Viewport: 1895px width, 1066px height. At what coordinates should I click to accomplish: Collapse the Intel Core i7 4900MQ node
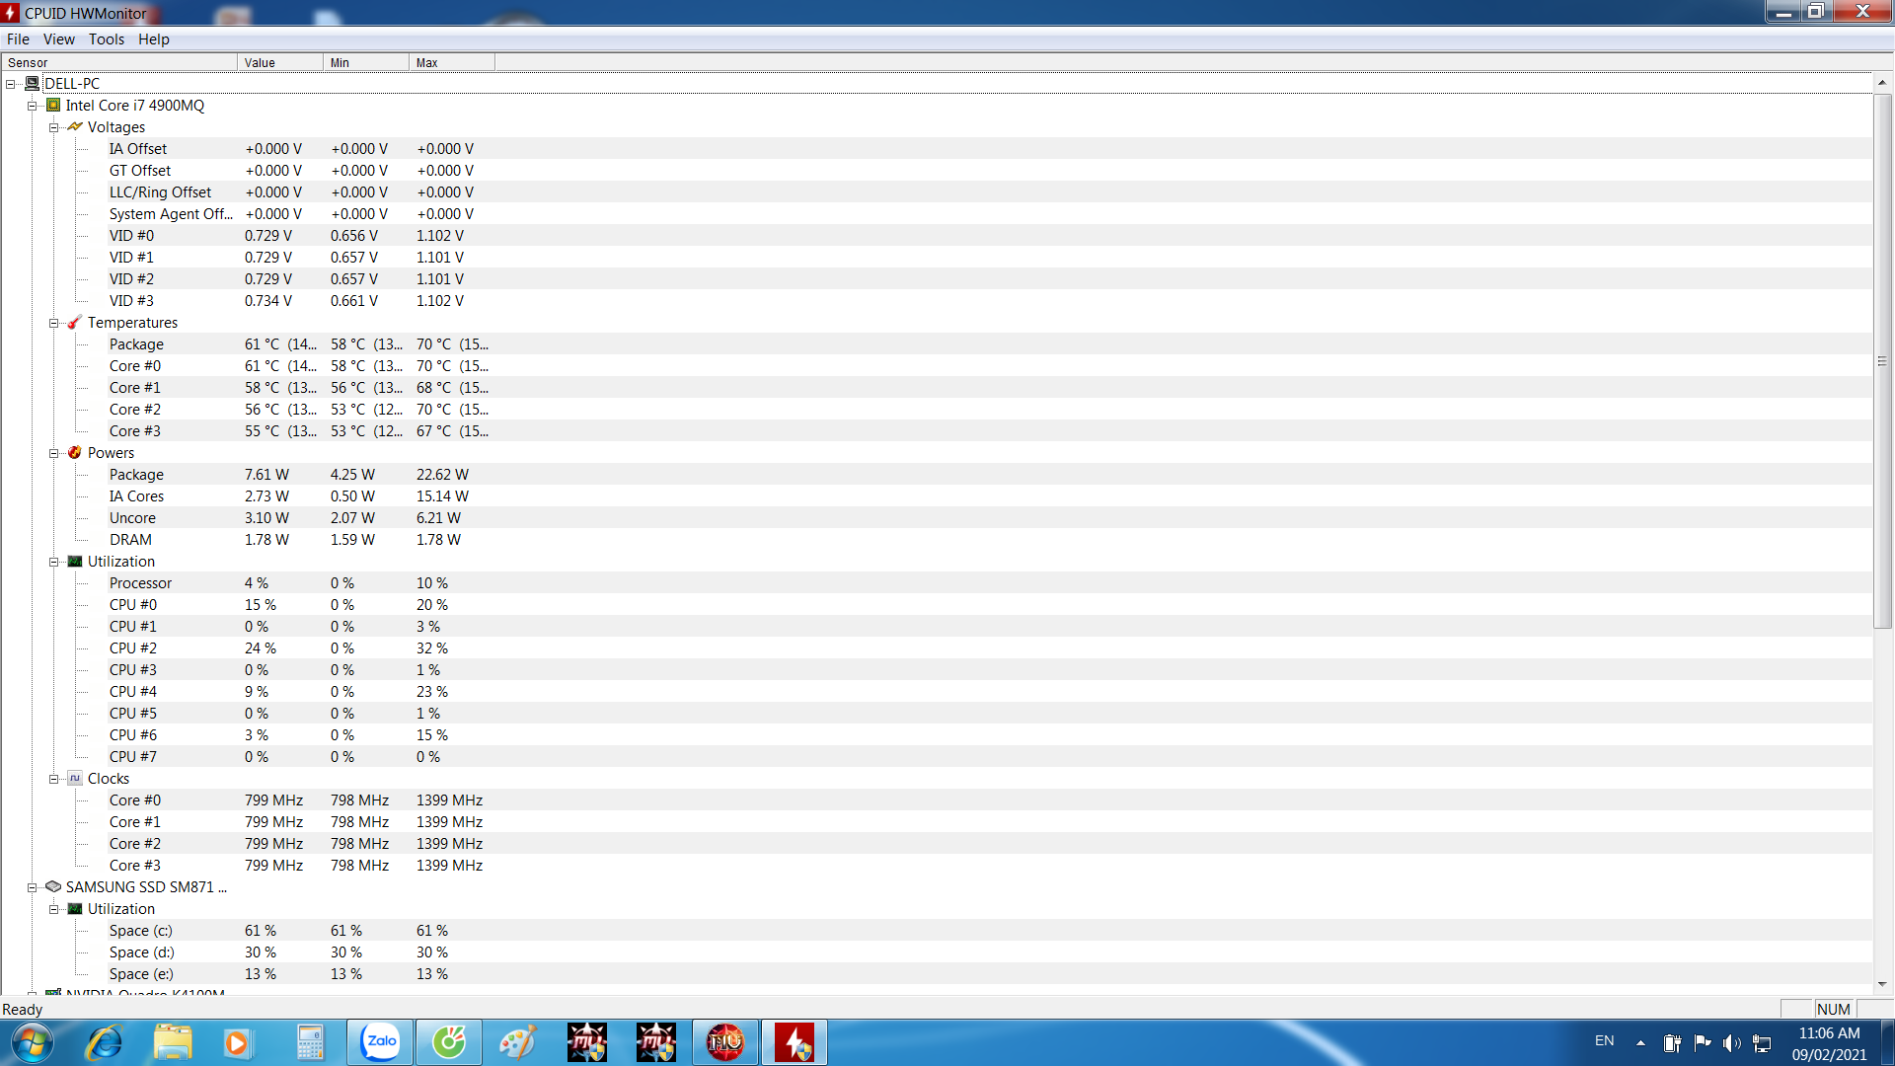[x=33, y=106]
